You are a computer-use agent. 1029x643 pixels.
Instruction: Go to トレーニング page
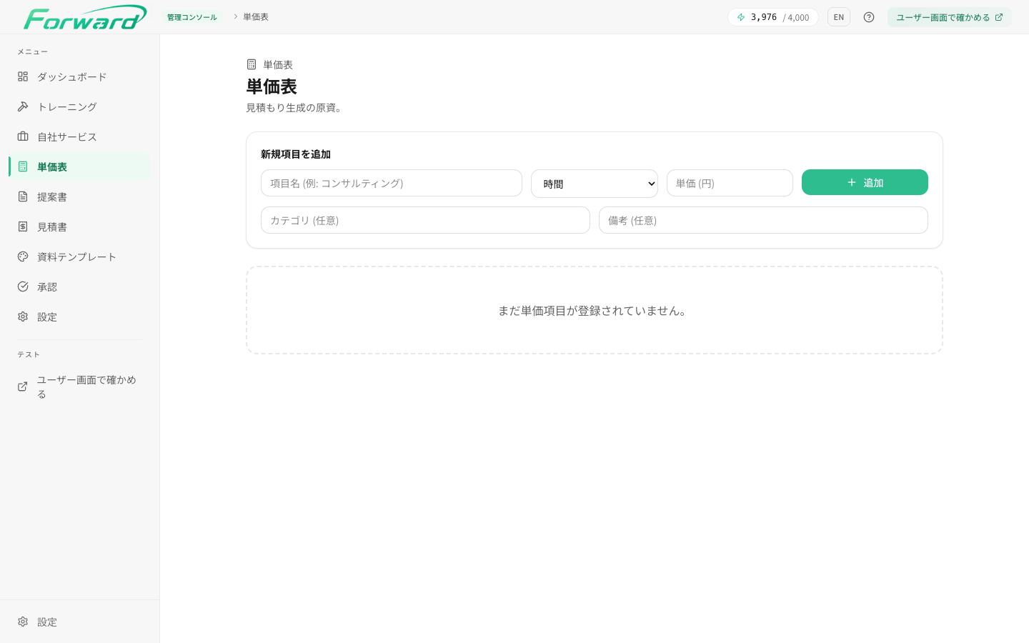pyautogui.click(x=79, y=106)
